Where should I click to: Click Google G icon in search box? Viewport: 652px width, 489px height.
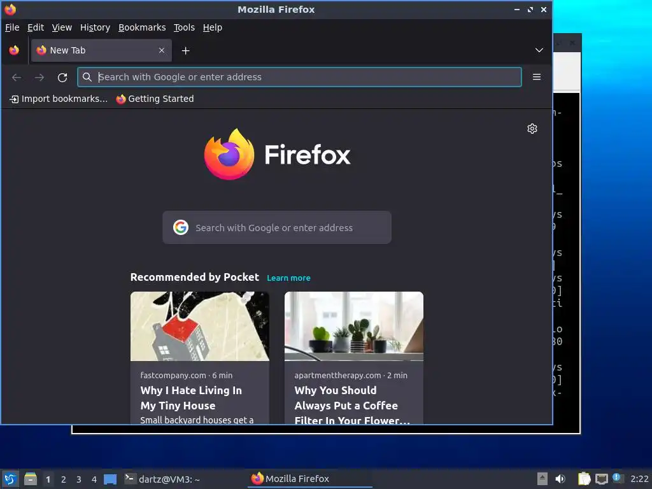click(x=181, y=227)
